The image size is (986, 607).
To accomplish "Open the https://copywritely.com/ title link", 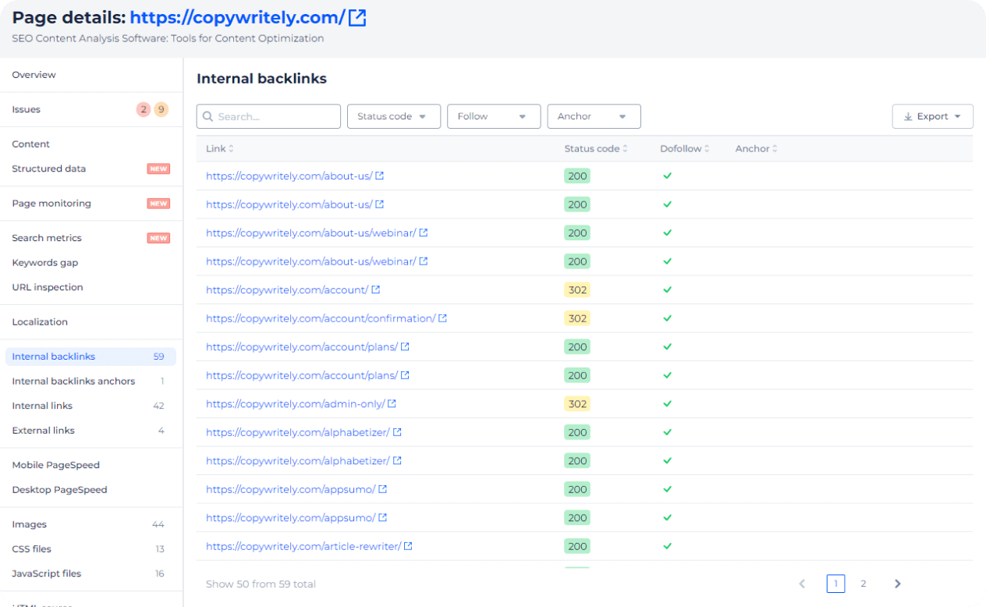I will 237,18.
